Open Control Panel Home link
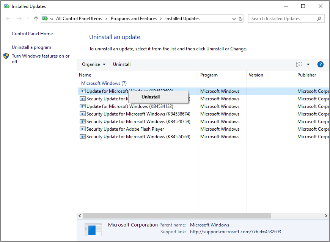Viewport: 330px width, 242px height. pyautogui.click(x=32, y=34)
